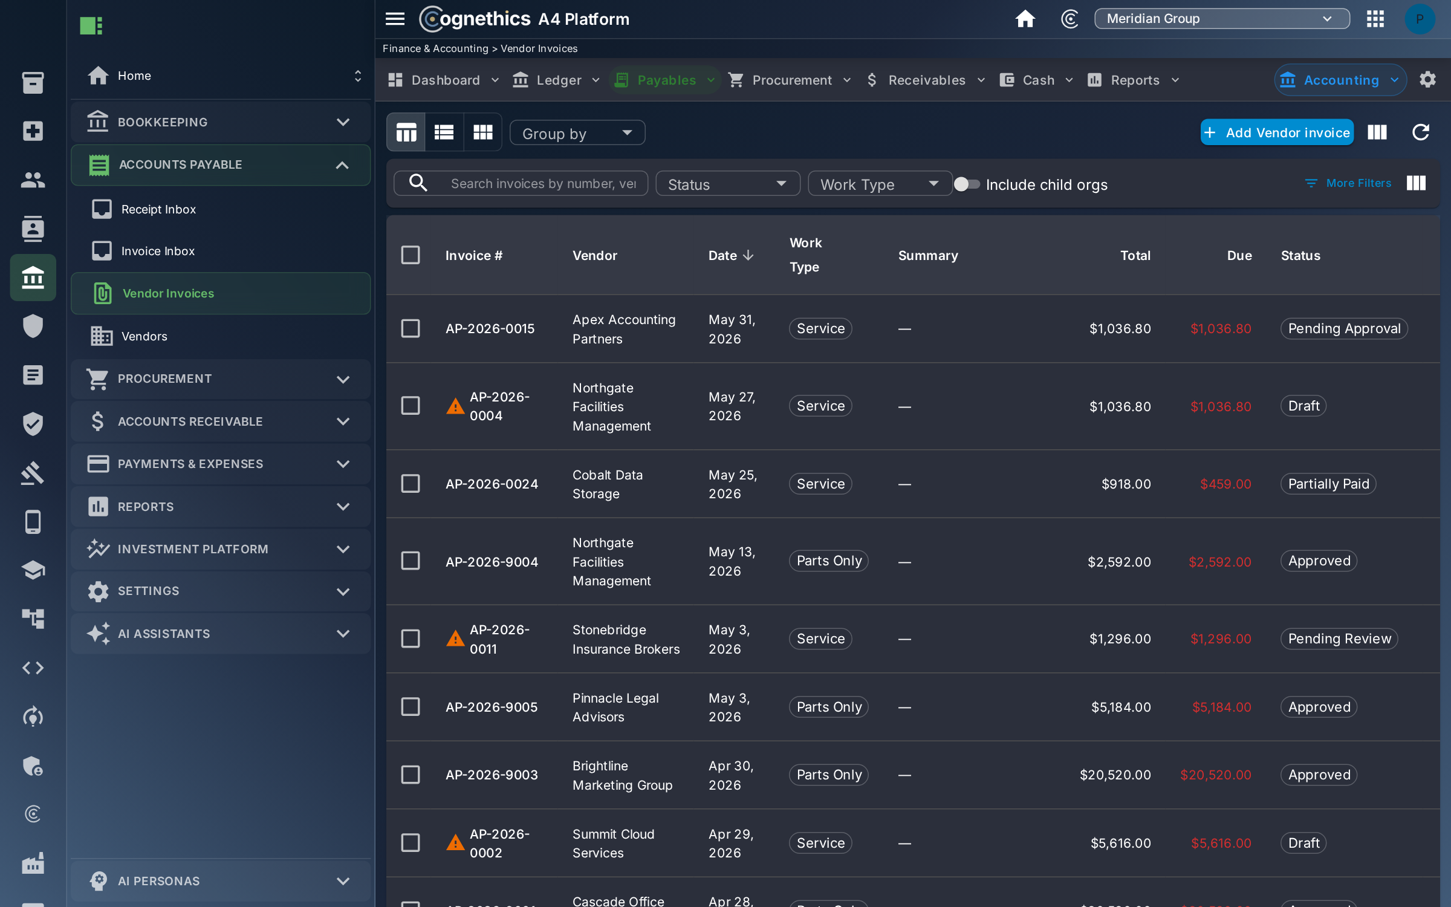Open the verified shield check rail icon
The height and width of the screenshot is (907, 1451).
33,424
